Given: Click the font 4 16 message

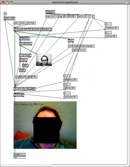Looking at the screenshot, I should click(82, 16).
